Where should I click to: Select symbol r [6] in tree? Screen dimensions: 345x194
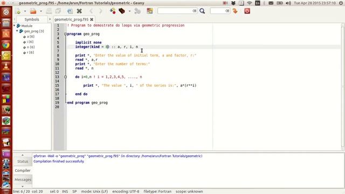coord(30,52)
